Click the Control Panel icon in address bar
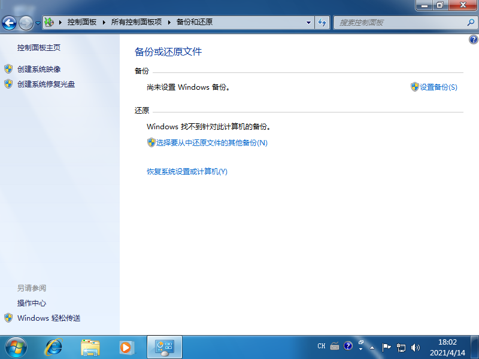The image size is (479, 359). [49, 22]
